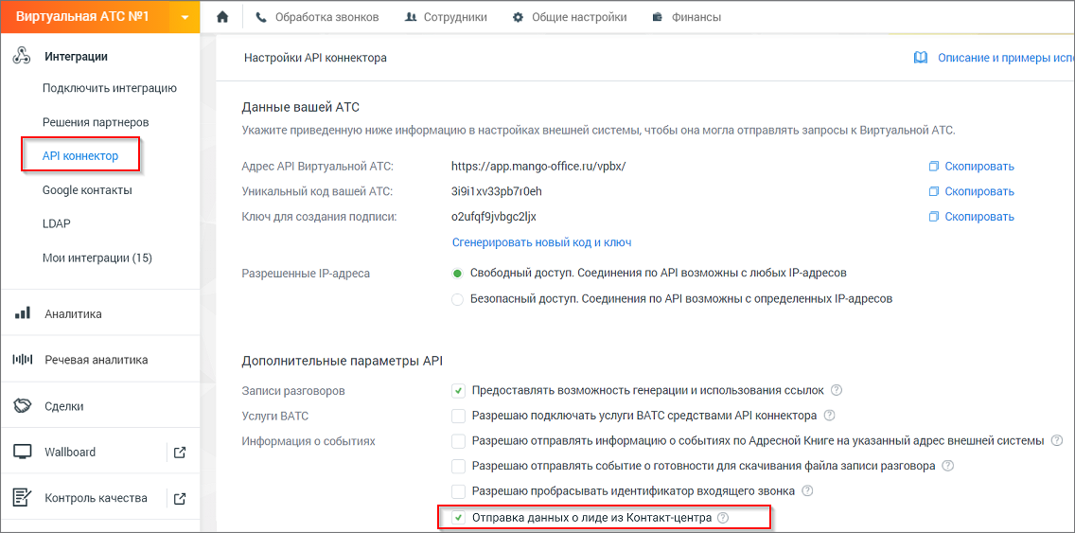The width and height of the screenshot is (1075, 533).
Task: Click the Сделки handshake icon
Action: [22, 405]
